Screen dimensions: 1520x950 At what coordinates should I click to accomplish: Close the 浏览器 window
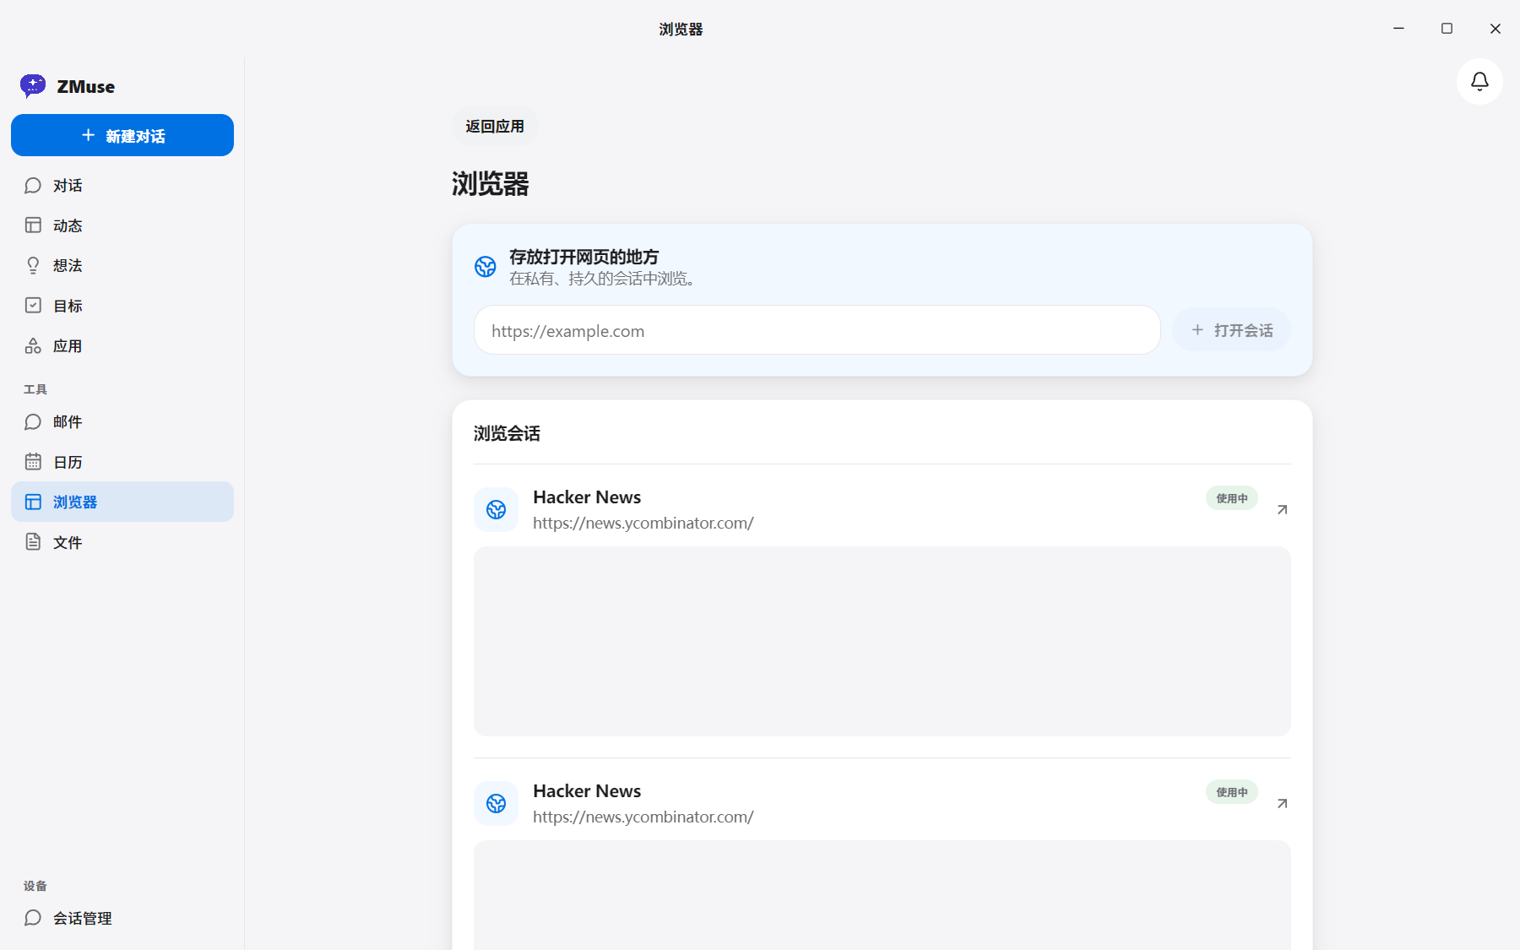pyautogui.click(x=1495, y=29)
